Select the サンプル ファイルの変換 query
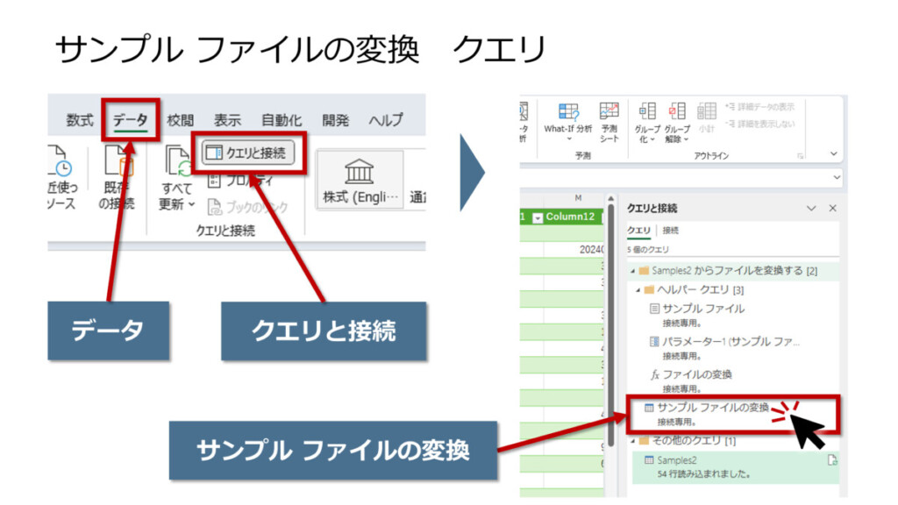The height and width of the screenshot is (505, 898). pyautogui.click(x=712, y=407)
